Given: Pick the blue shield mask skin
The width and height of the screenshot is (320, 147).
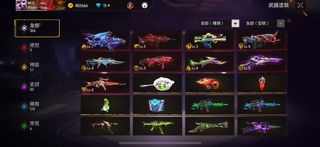Looking at the screenshot, I should coord(157,105).
